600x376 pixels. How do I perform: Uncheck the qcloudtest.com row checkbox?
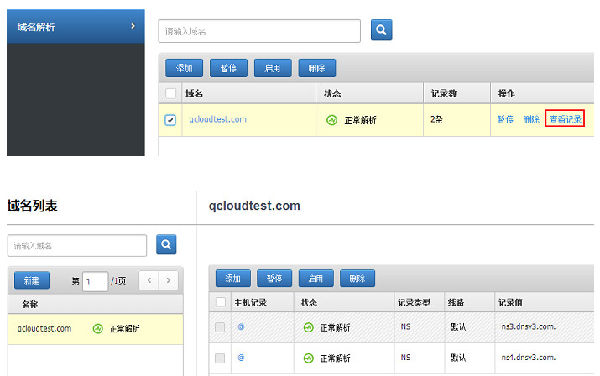170,120
